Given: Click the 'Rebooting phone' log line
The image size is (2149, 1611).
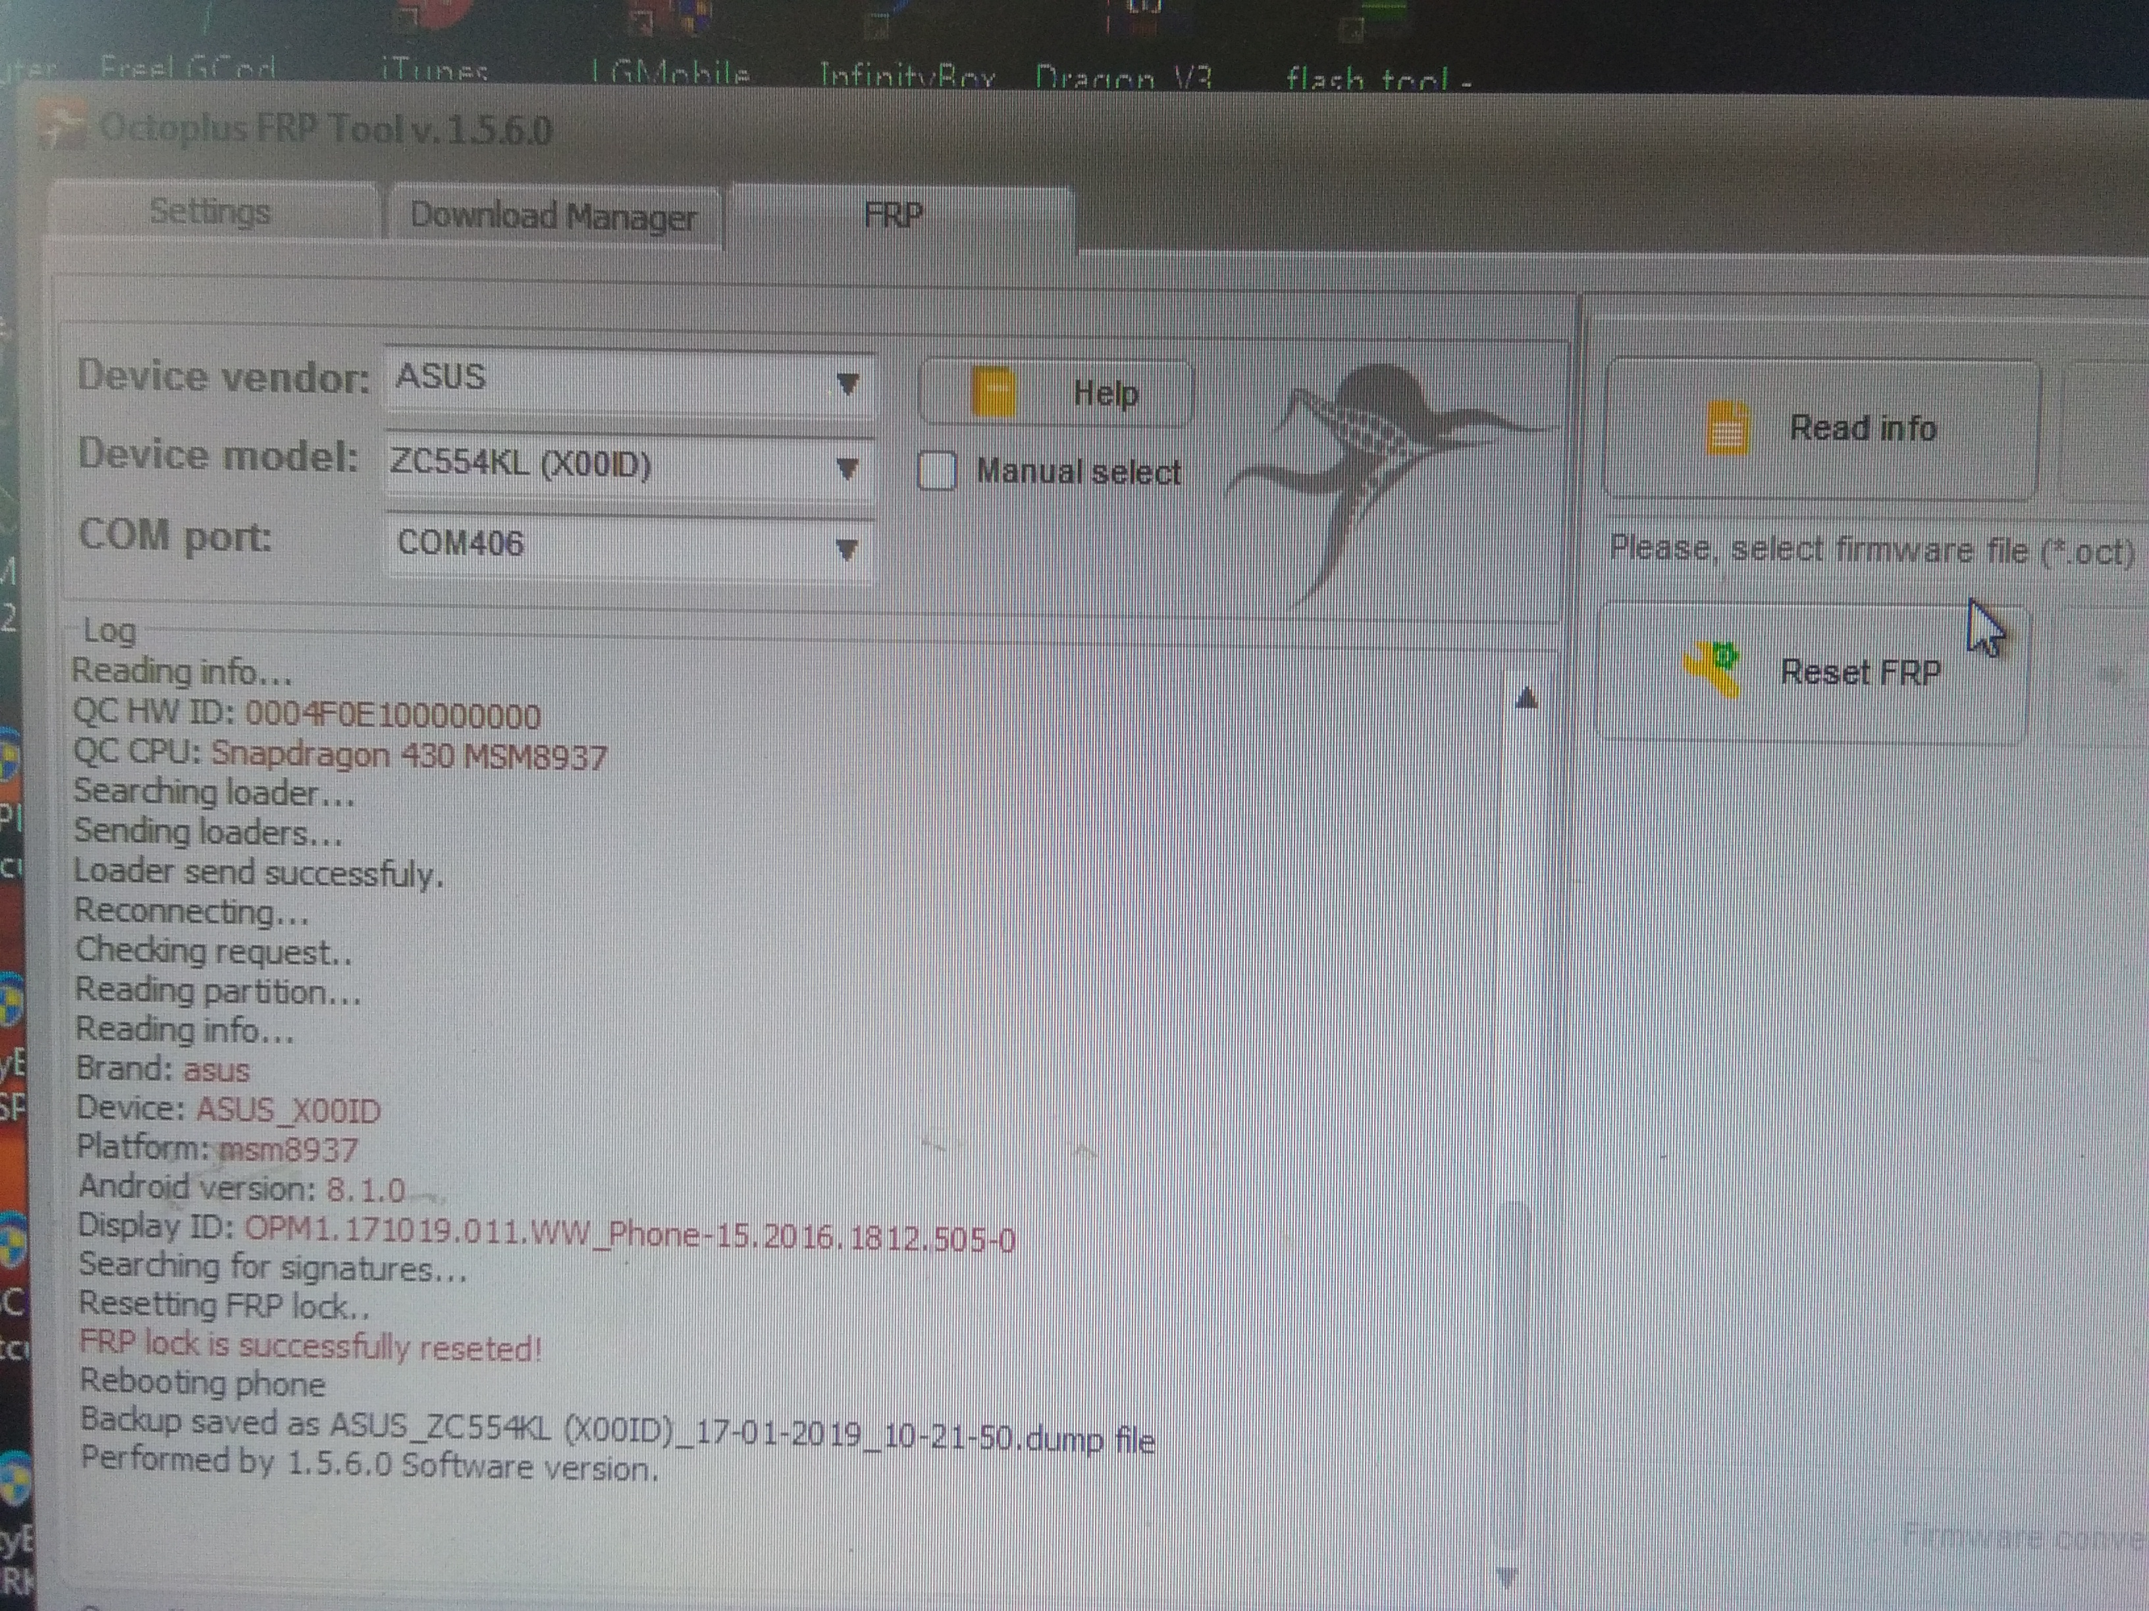Looking at the screenshot, I should (x=202, y=1383).
